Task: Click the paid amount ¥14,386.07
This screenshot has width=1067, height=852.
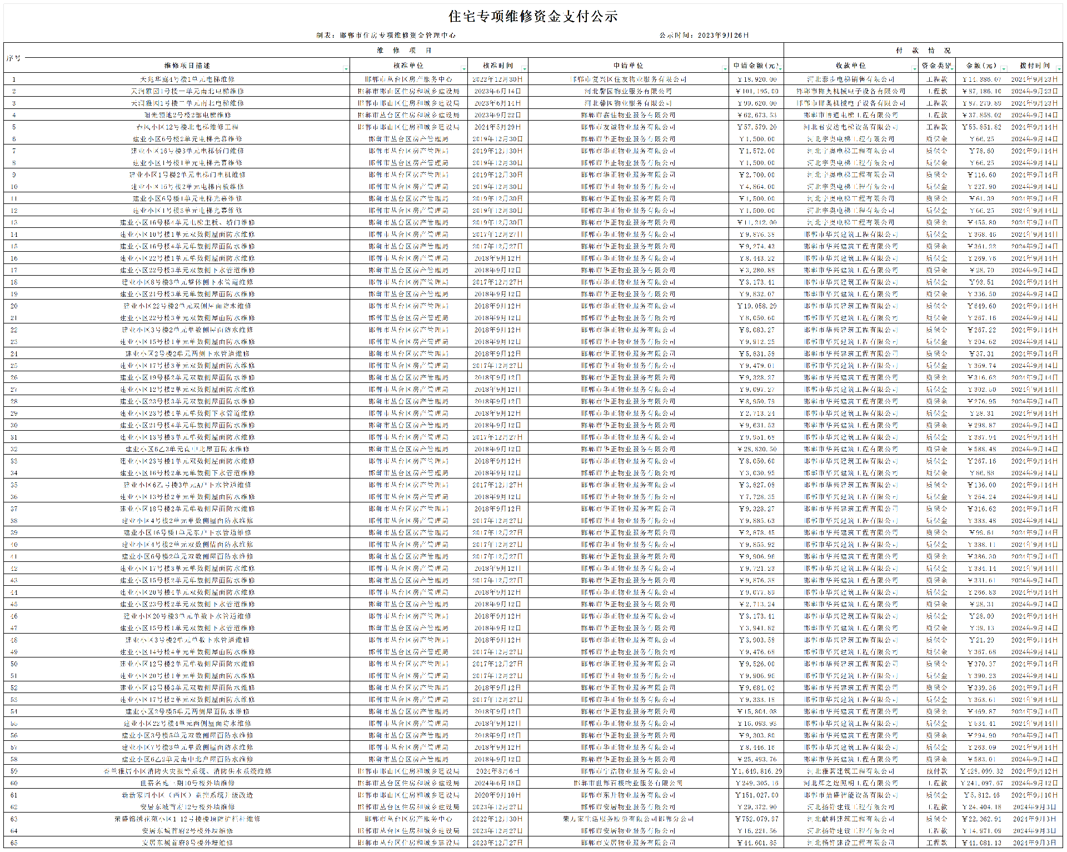Action: point(981,79)
